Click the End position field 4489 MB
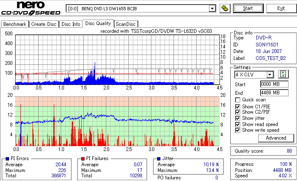 (274, 93)
